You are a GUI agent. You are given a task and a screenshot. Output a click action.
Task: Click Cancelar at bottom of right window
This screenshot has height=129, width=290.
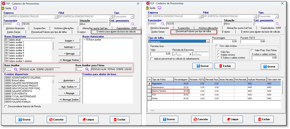pos(201,119)
